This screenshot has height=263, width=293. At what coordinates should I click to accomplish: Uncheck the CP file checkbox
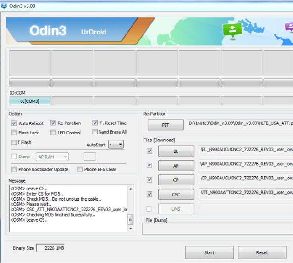coord(149,180)
